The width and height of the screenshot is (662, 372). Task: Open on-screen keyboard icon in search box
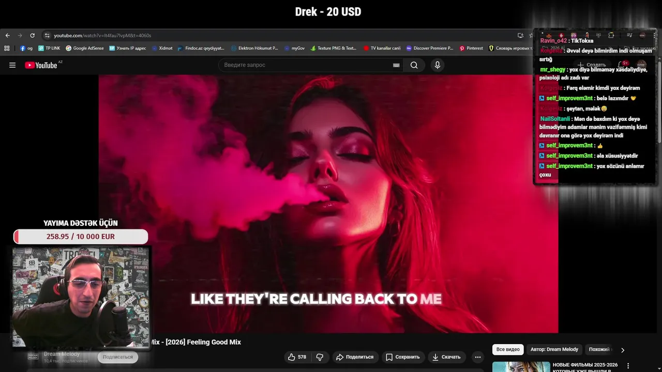(396, 65)
